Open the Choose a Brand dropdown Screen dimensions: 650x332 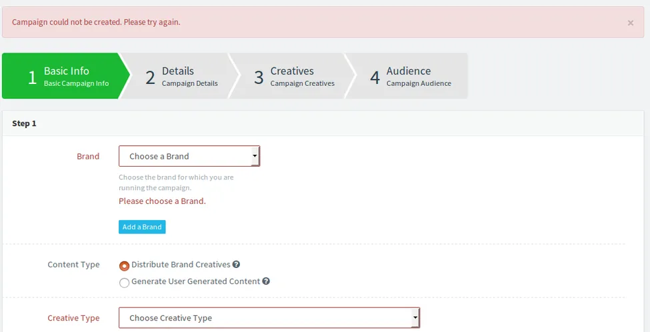click(x=189, y=157)
